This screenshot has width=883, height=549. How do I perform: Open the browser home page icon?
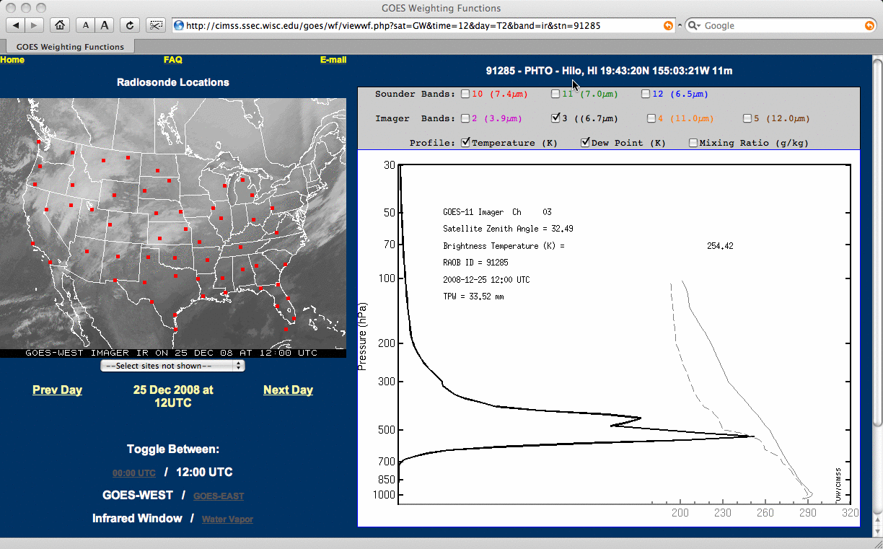pos(60,25)
